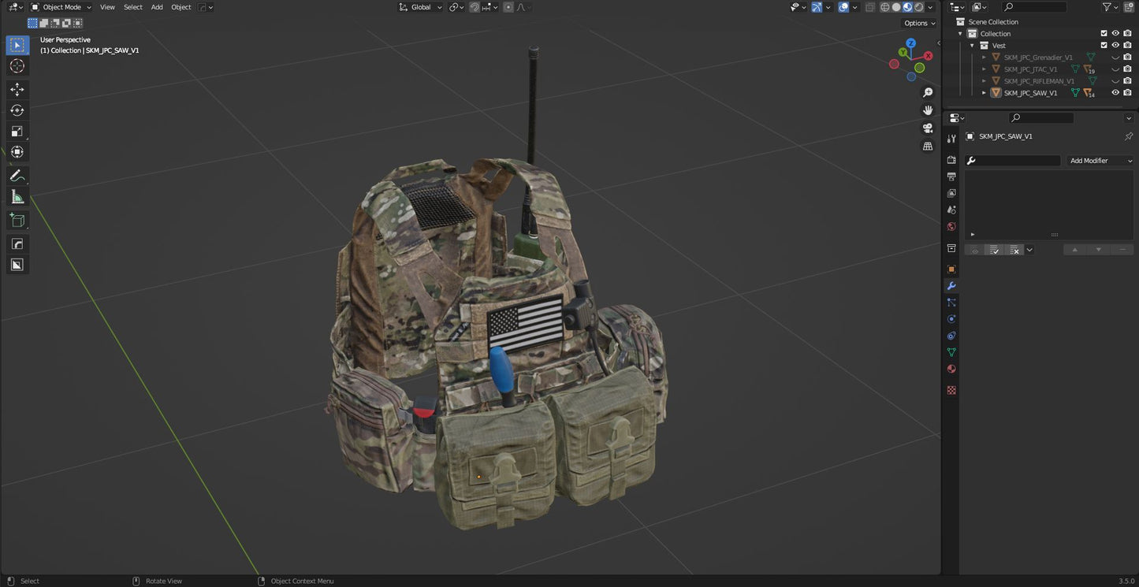Select the Material Properties tab

click(x=951, y=368)
